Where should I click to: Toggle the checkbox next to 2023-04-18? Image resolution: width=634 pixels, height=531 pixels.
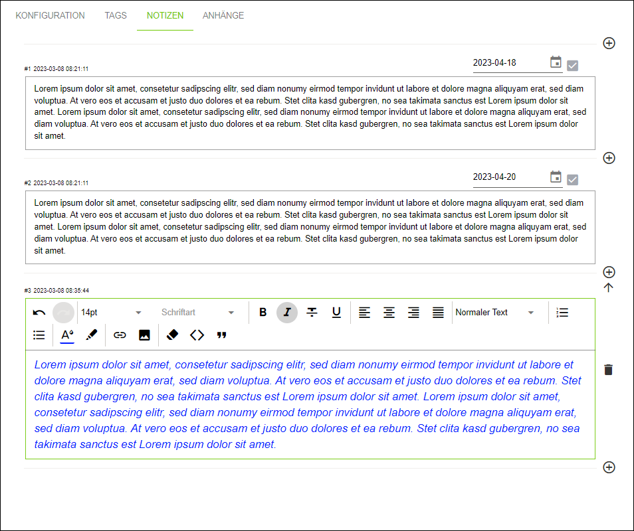(x=573, y=66)
